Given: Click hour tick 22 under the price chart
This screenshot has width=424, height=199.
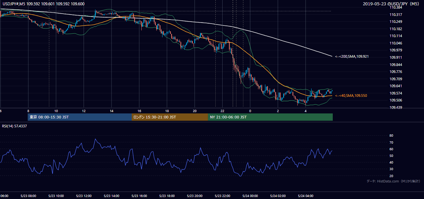Looking at the screenshot, I should coord(223,111).
